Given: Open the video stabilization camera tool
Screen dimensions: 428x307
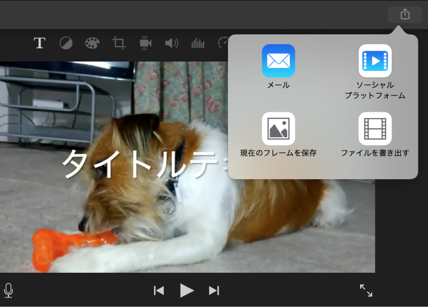Looking at the screenshot, I should pyautogui.click(x=146, y=43).
